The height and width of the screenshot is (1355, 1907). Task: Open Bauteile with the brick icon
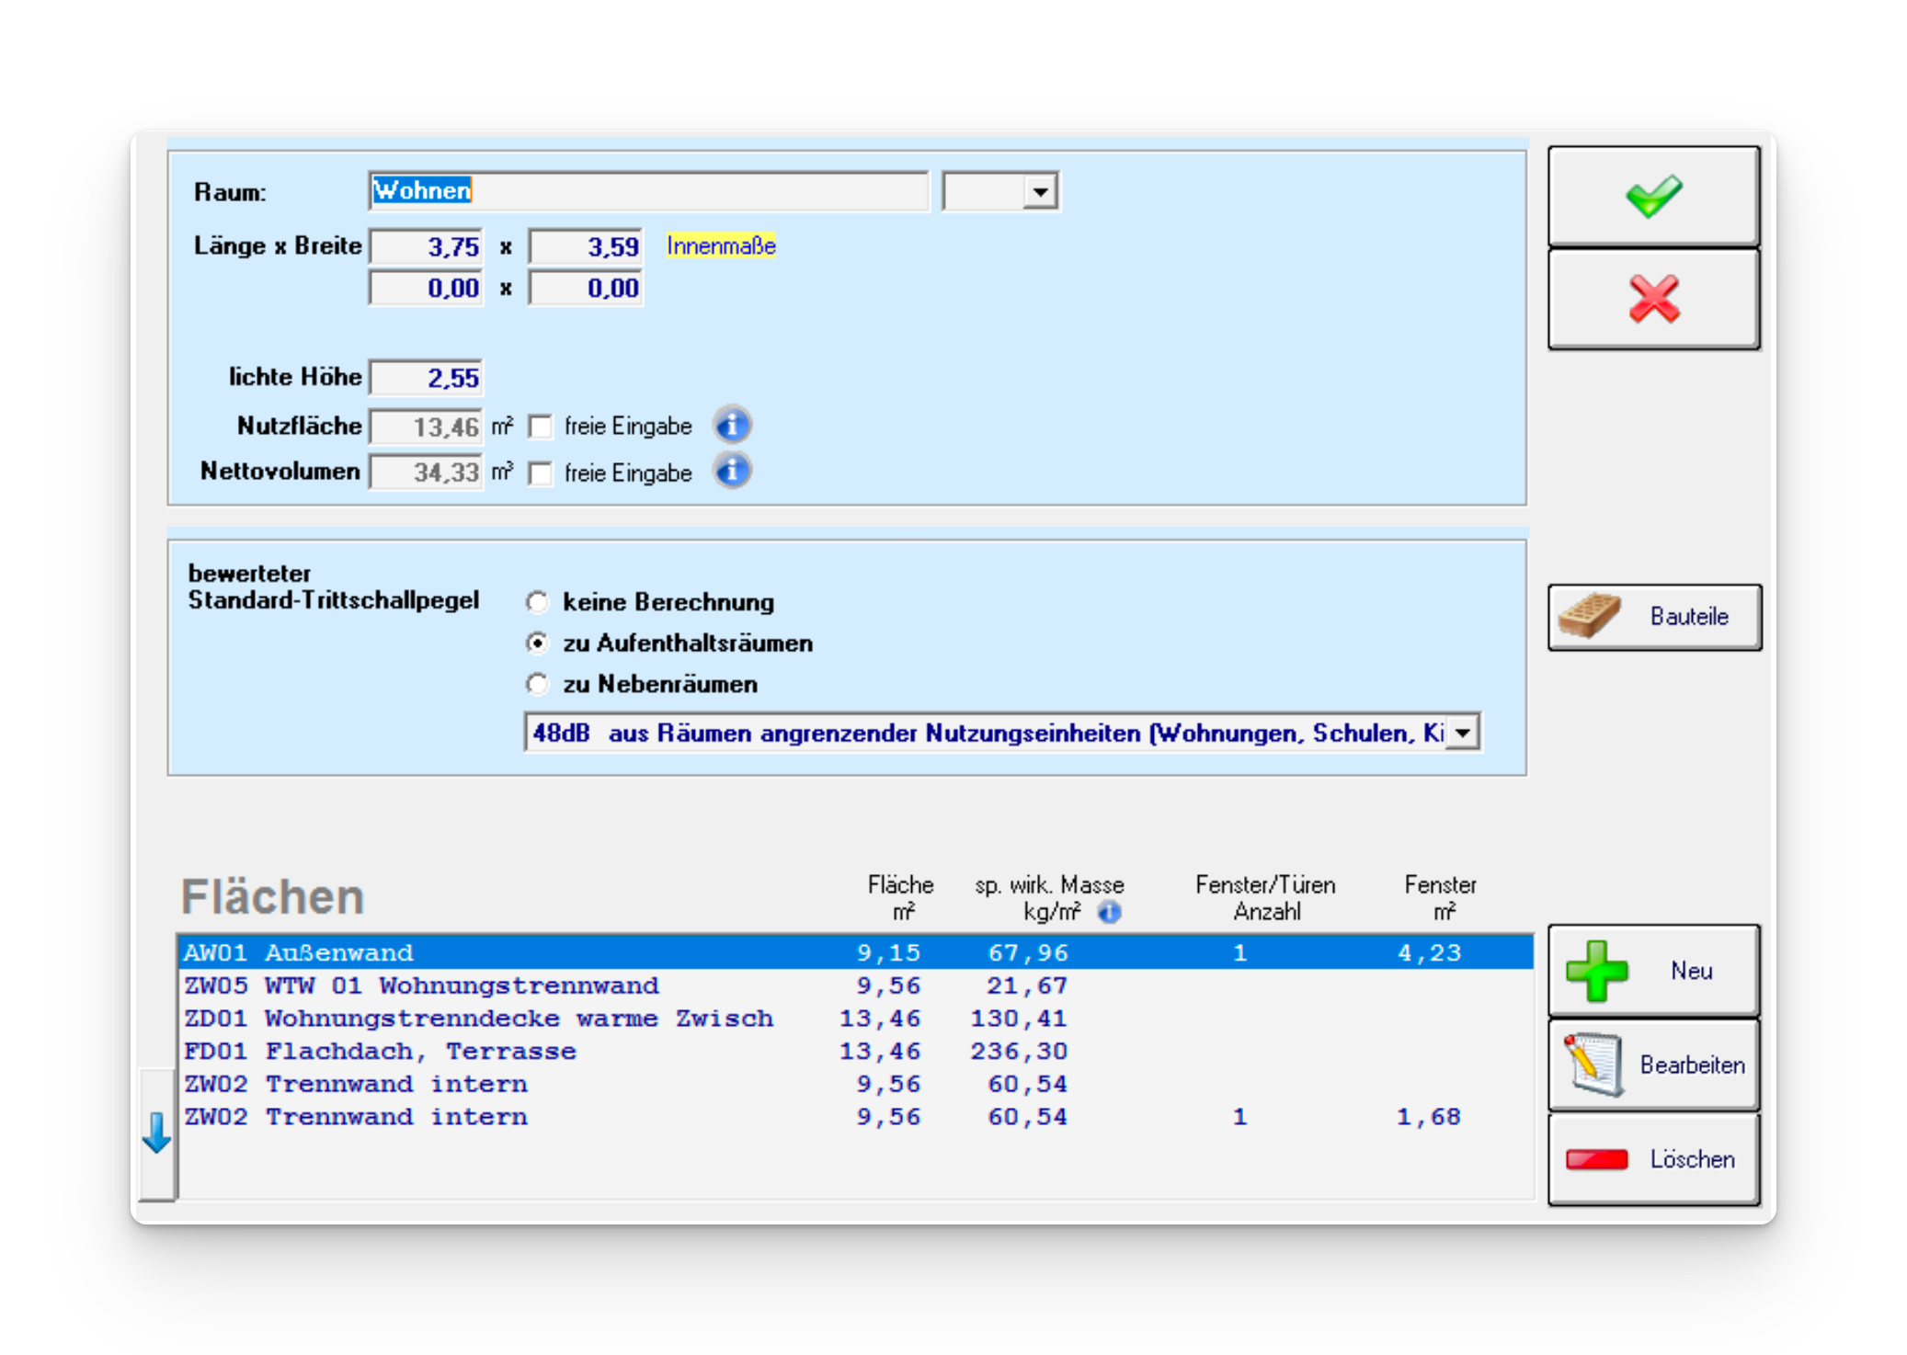(x=1652, y=617)
